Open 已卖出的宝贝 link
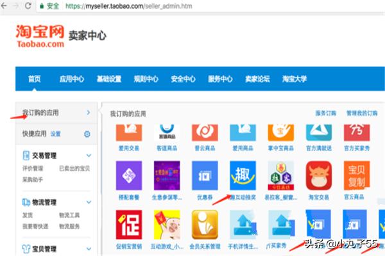Viewport: 385px width, 256px height. 74,168
